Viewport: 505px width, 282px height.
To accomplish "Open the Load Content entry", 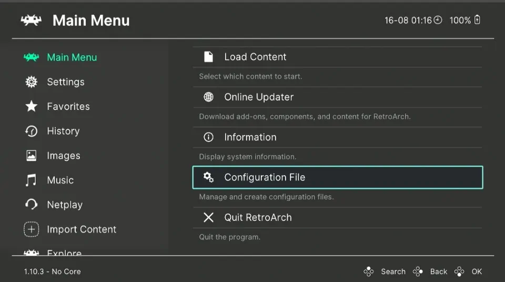I will click(x=337, y=57).
